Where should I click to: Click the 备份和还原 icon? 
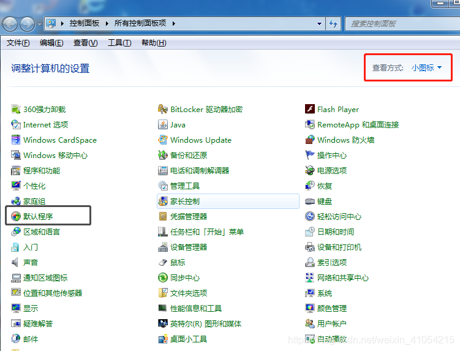pyautogui.click(x=163, y=155)
